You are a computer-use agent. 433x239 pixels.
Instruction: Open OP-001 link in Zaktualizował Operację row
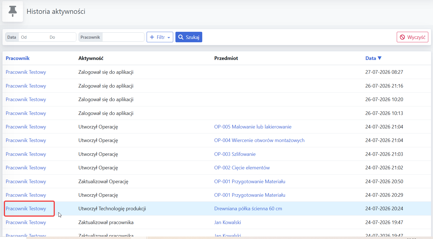(250, 182)
